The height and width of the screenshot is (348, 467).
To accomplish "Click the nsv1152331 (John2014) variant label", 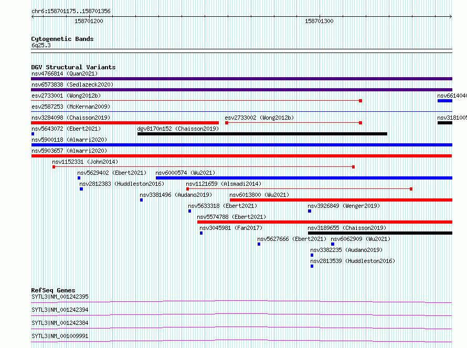I will 85,162.
